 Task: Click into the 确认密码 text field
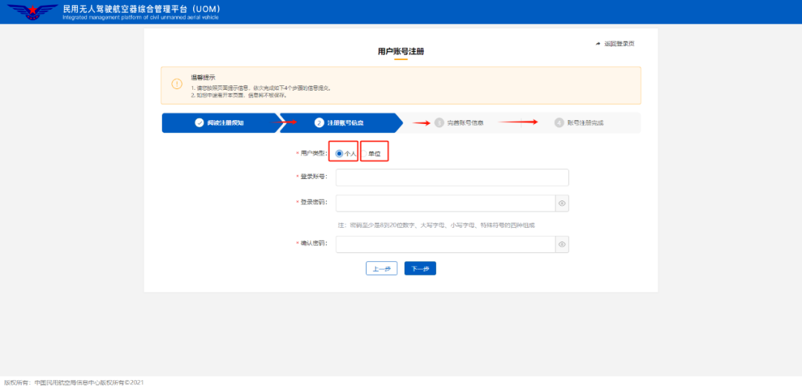point(446,244)
